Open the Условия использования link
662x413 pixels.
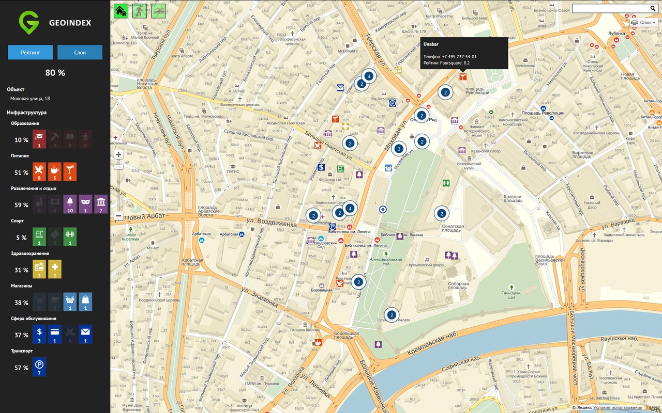click(x=618, y=408)
